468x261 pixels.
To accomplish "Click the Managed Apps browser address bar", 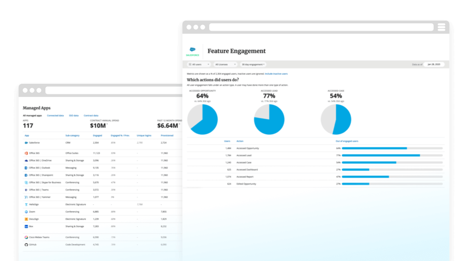I will click(x=114, y=91).
